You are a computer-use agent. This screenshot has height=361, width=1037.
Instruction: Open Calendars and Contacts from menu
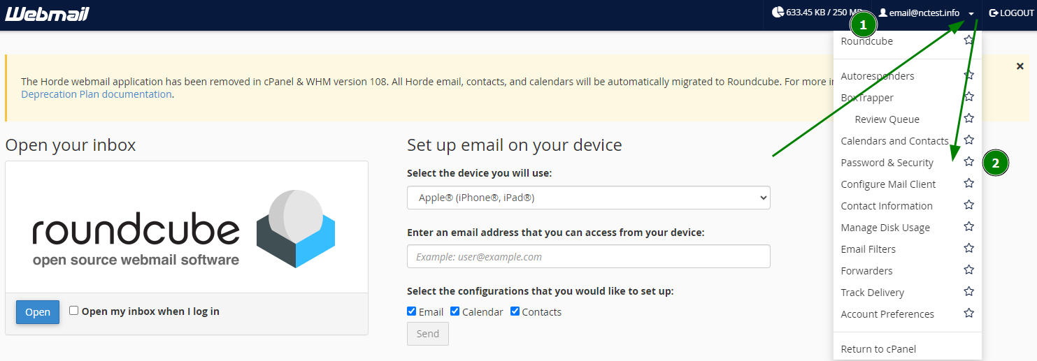tap(894, 141)
